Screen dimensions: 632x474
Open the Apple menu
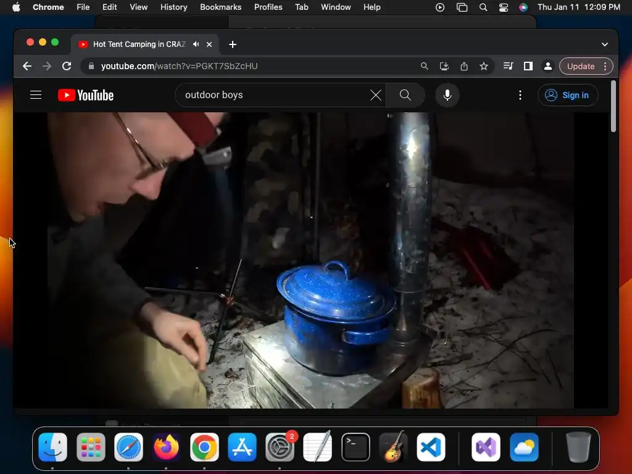click(16, 7)
